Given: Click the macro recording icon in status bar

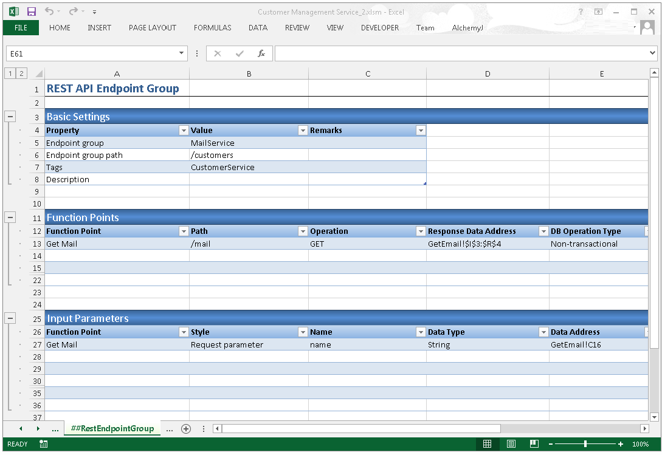Looking at the screenshot, I should [44, 444].
